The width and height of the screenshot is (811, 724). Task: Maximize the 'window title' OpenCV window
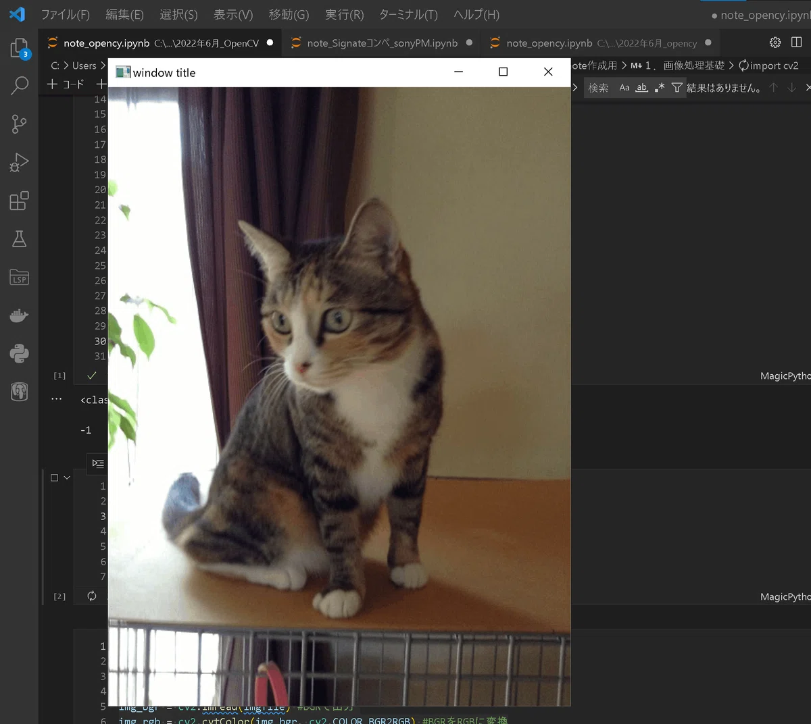tap(503, 72)
